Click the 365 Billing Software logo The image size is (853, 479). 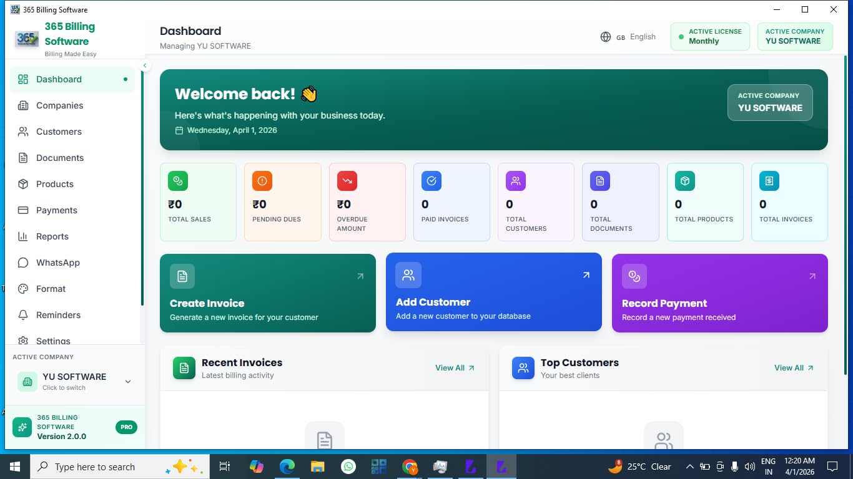pos(27,39)
